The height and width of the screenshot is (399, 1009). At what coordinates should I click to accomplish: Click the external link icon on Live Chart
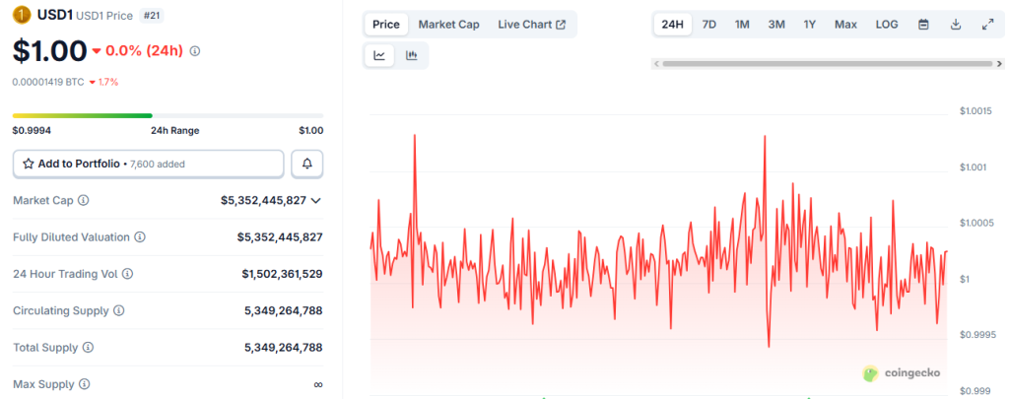pos(561,25)
